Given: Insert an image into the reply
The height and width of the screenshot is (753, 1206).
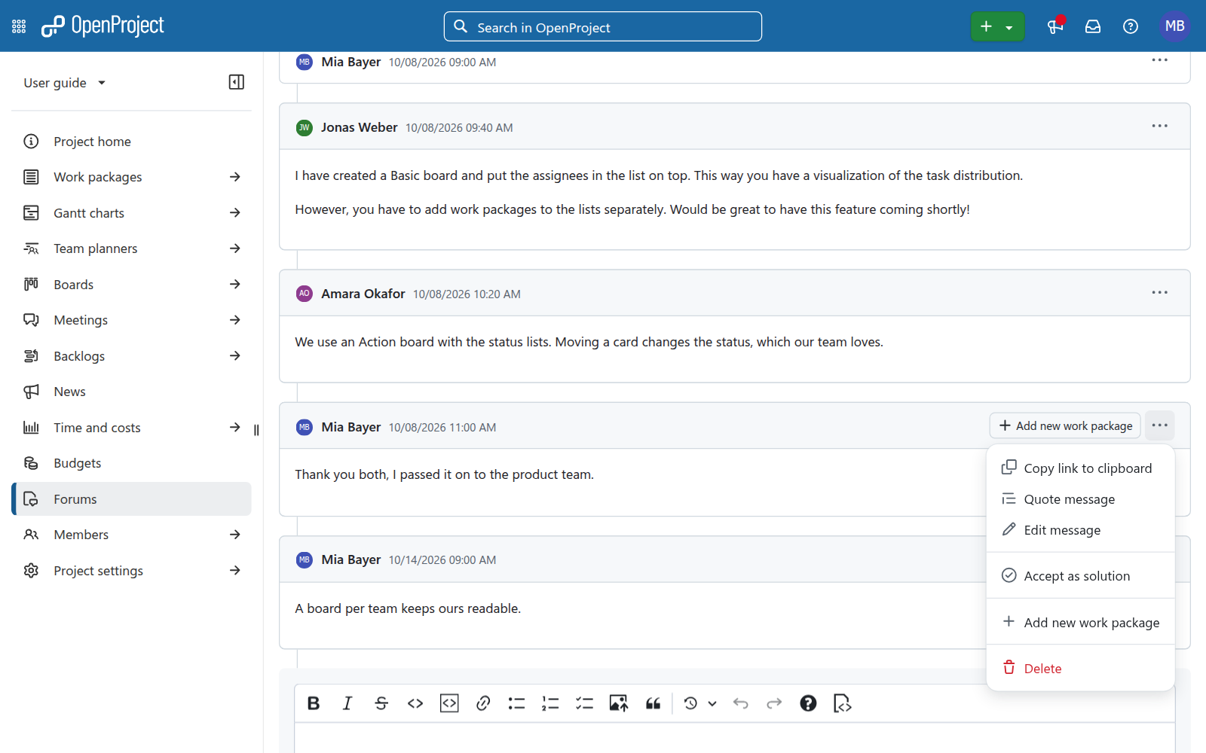Looking at the screenshot, I should coord(619,703).
